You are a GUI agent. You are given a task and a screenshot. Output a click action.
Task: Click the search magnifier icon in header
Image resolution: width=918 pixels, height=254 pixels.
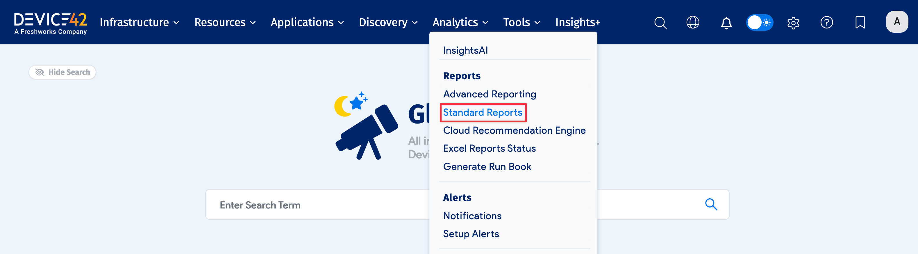(x=660, y=23)
